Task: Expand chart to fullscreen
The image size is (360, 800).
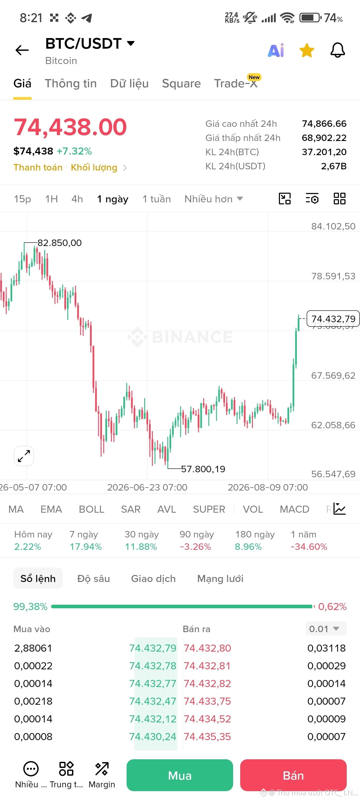Action: tap(24, 456)
